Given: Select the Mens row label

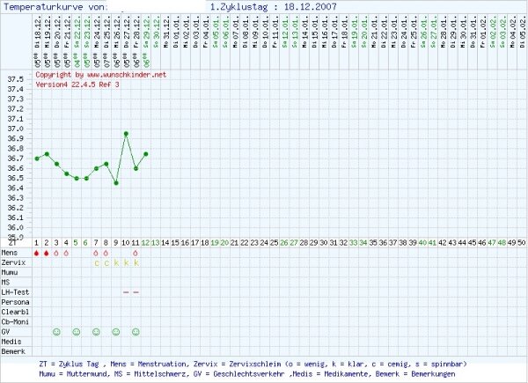Looking at the screenshot, I should (12, 253).
